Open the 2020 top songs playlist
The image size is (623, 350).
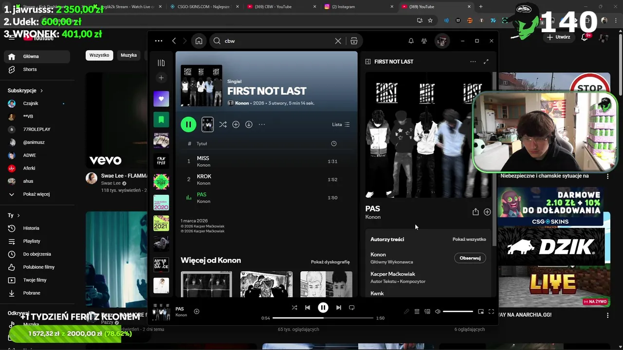coord(161,202)
